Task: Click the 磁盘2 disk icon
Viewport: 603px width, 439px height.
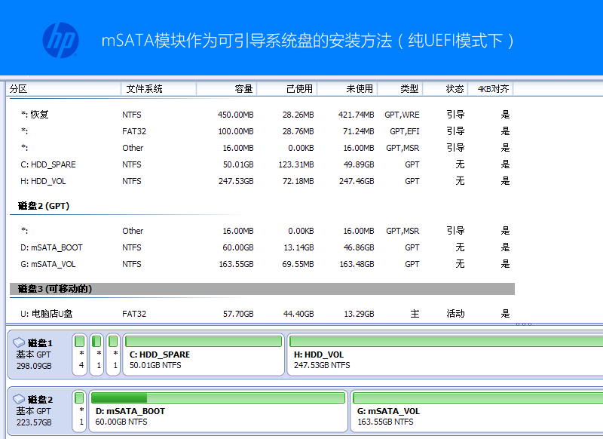Action: click(19, 400)
